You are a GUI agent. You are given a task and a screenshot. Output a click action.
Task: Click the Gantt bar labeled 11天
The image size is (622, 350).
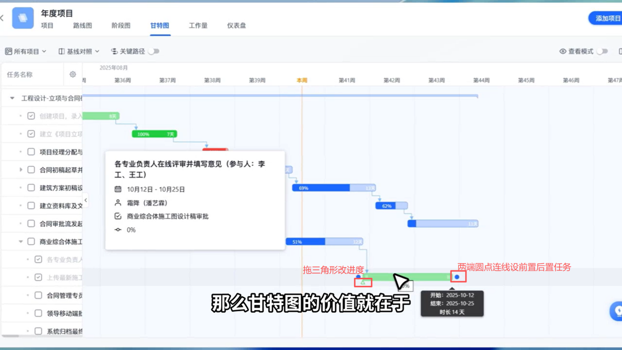tap(443, 224)
